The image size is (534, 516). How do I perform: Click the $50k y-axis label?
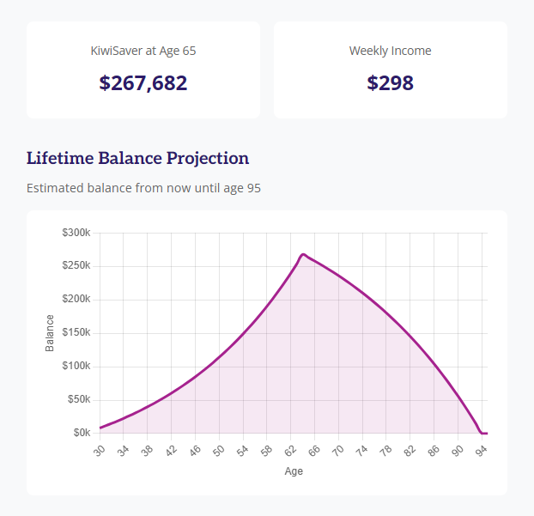(x=76, y=399)
